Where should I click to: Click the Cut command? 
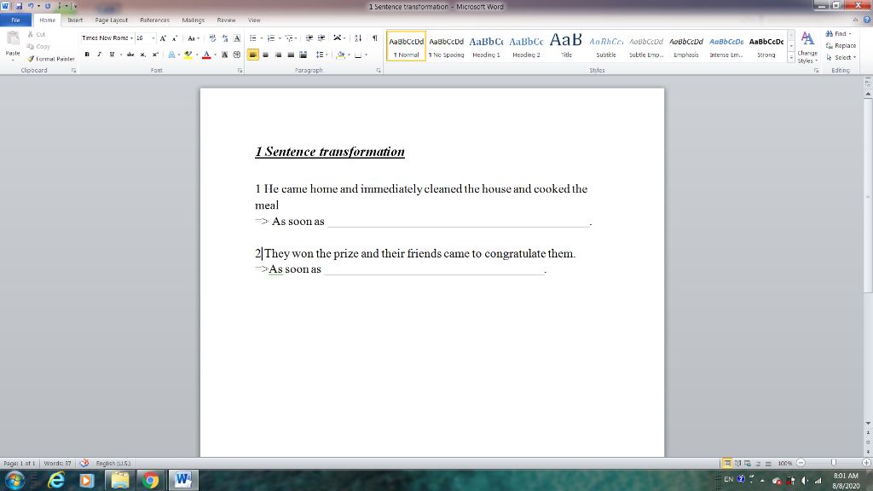pos(36,34)
